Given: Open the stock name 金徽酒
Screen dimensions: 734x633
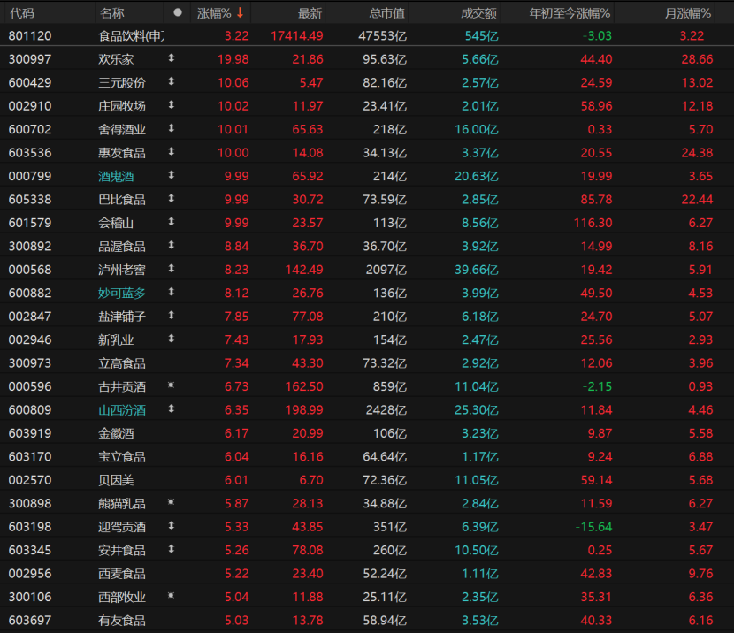Looking at the screenshot, I should (116, 434).
